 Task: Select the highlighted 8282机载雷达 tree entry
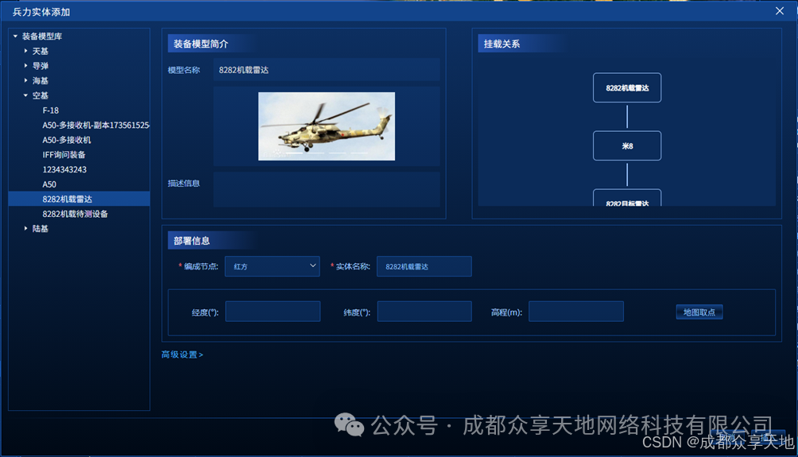click(x=79, y=199)
